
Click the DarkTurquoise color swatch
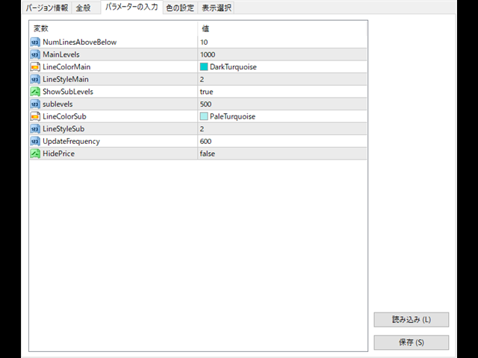(x=204, y=66)
